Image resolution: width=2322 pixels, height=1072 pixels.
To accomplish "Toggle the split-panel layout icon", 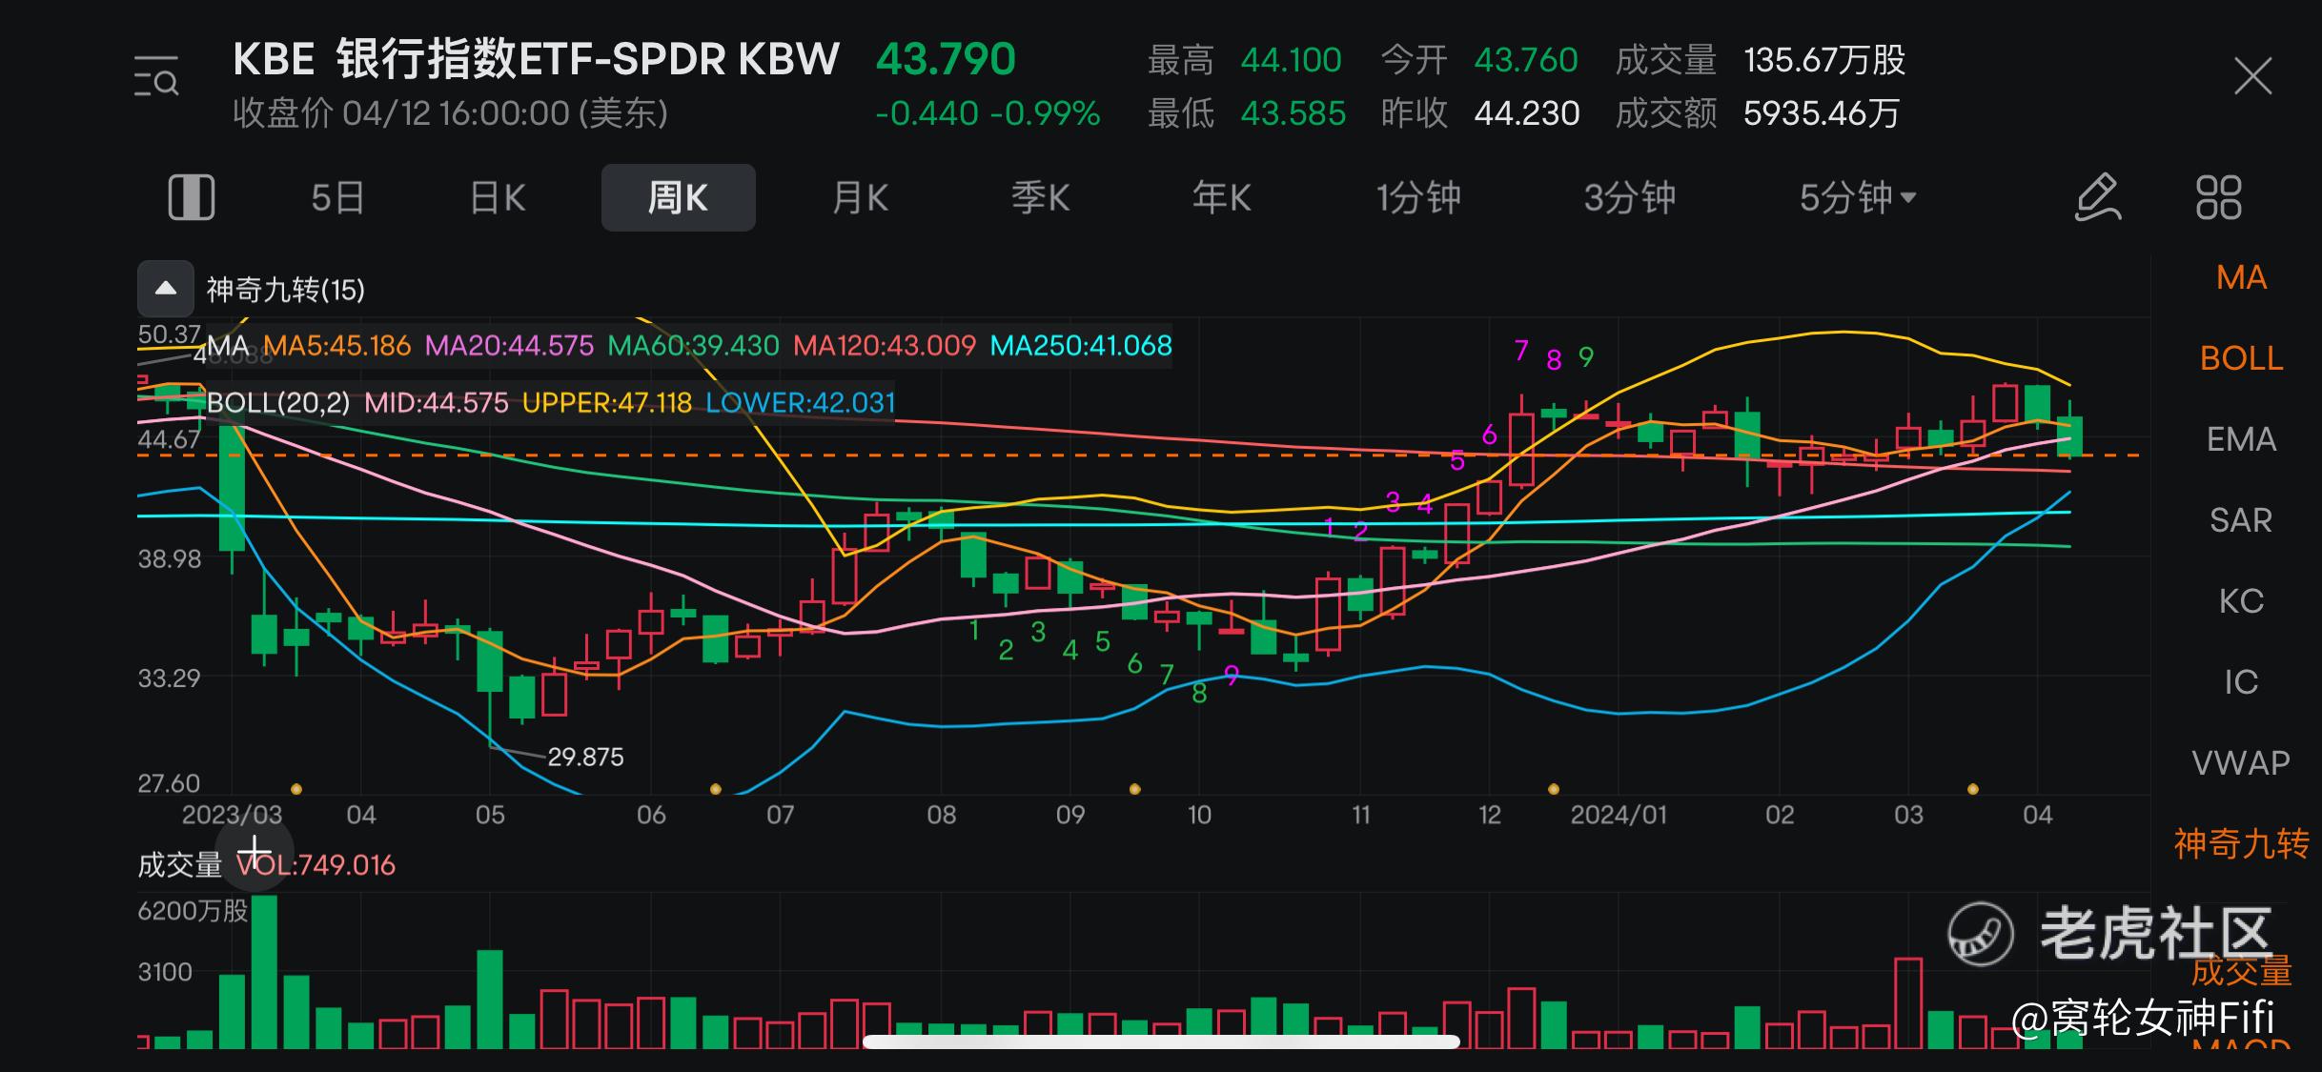I will pos(192,197).
